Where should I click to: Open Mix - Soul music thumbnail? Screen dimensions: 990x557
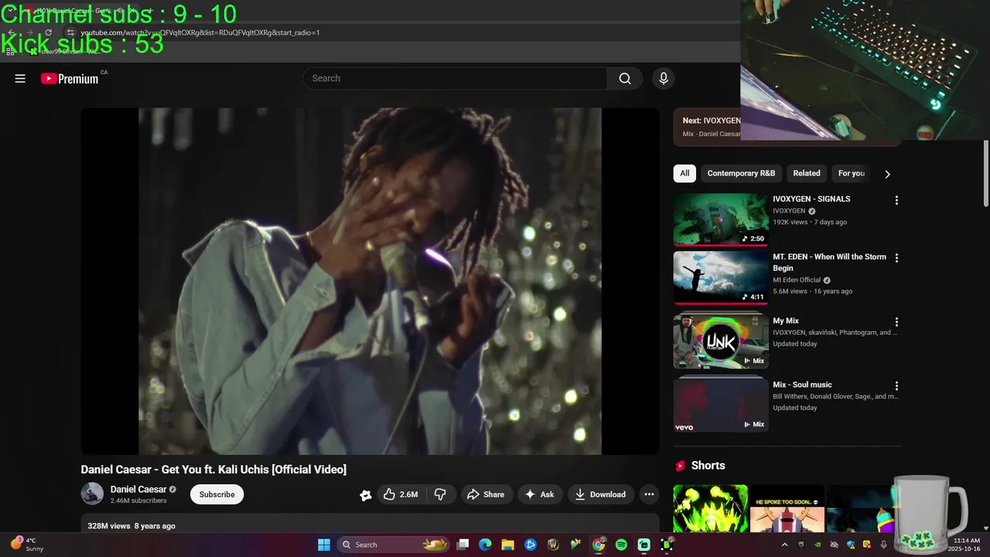pyautogui.click(x=721, y=405)
